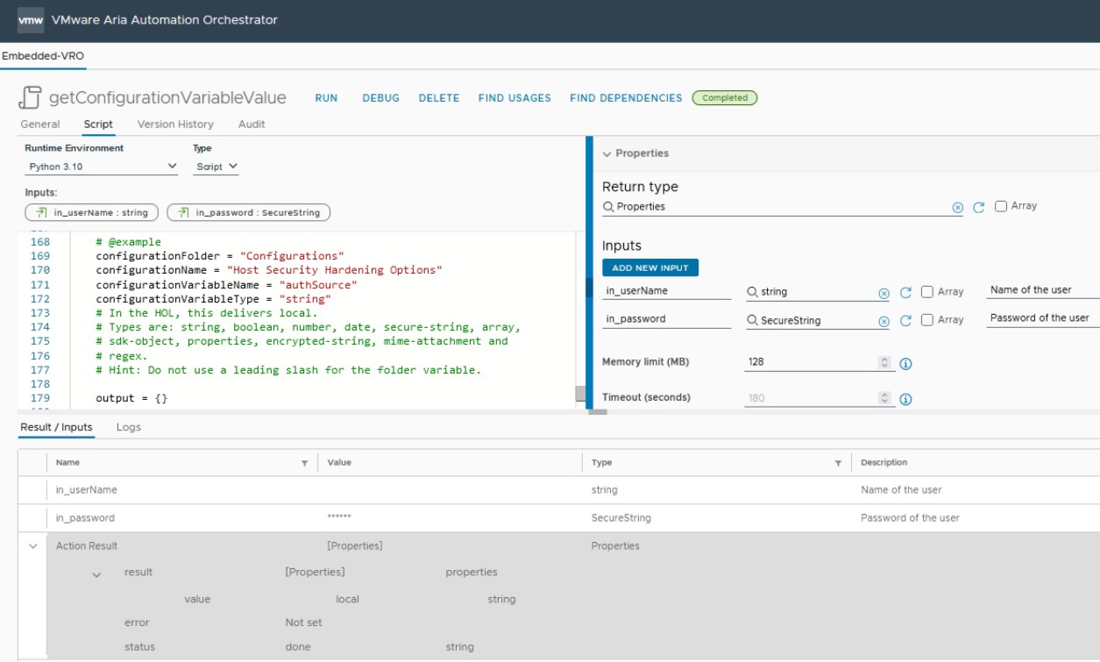
Task: Click the 'Password of the user' description field
Action: [1043, 318]
